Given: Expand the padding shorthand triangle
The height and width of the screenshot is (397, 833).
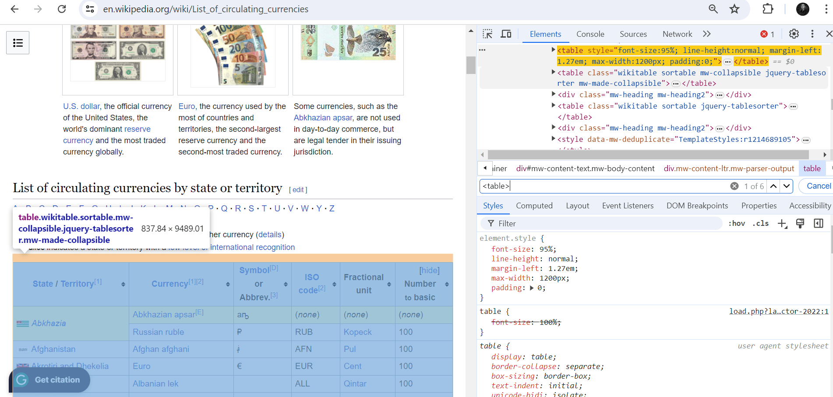Looking at the screenshot, I should pyautogui.click(x=532, y=288).
